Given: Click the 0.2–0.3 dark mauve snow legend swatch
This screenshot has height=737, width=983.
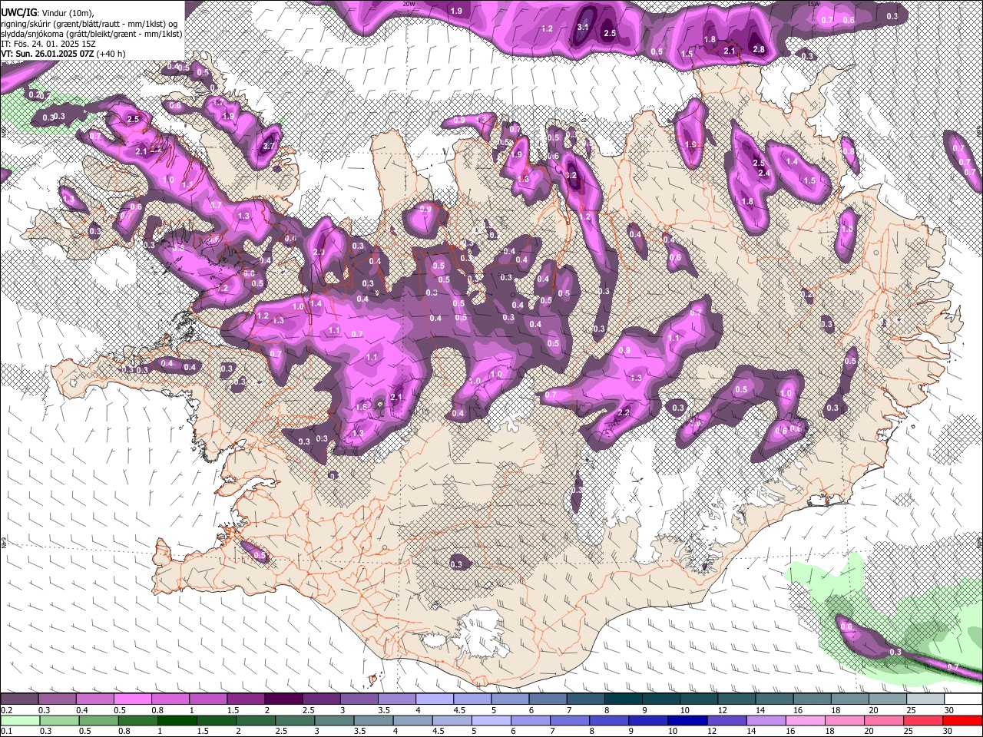Looking at the screenshot, I should (19, 699).
